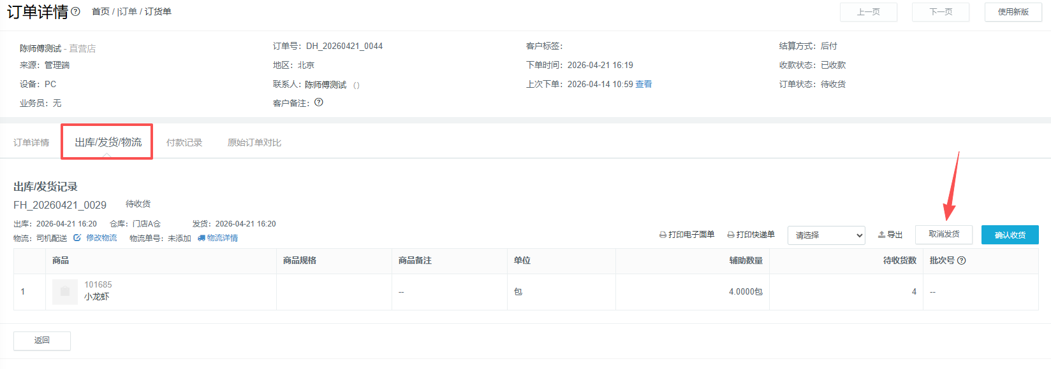The width and height of the screenshot is (1051, 369).
Task: Open the 物流详情 link
Action: (223, 238)
